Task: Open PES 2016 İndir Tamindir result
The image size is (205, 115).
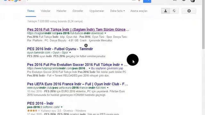Action: click(x=60, y=49)
